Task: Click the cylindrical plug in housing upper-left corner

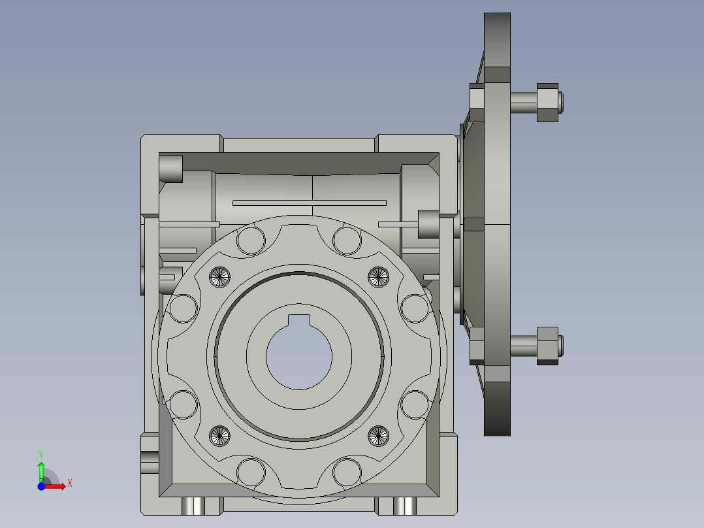Action: coord(171,169)
